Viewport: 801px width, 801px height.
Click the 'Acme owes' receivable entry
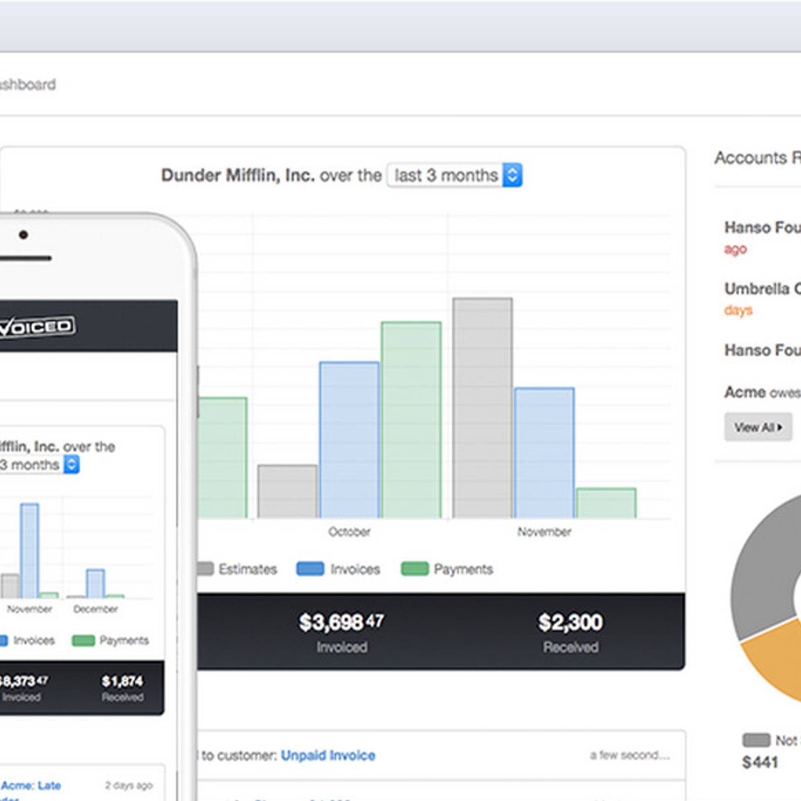[x=762, y=392]
